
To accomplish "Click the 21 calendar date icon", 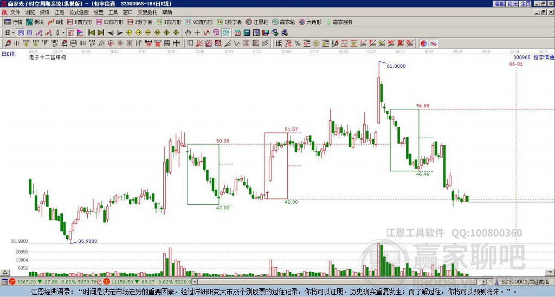I will click(237, 33).
